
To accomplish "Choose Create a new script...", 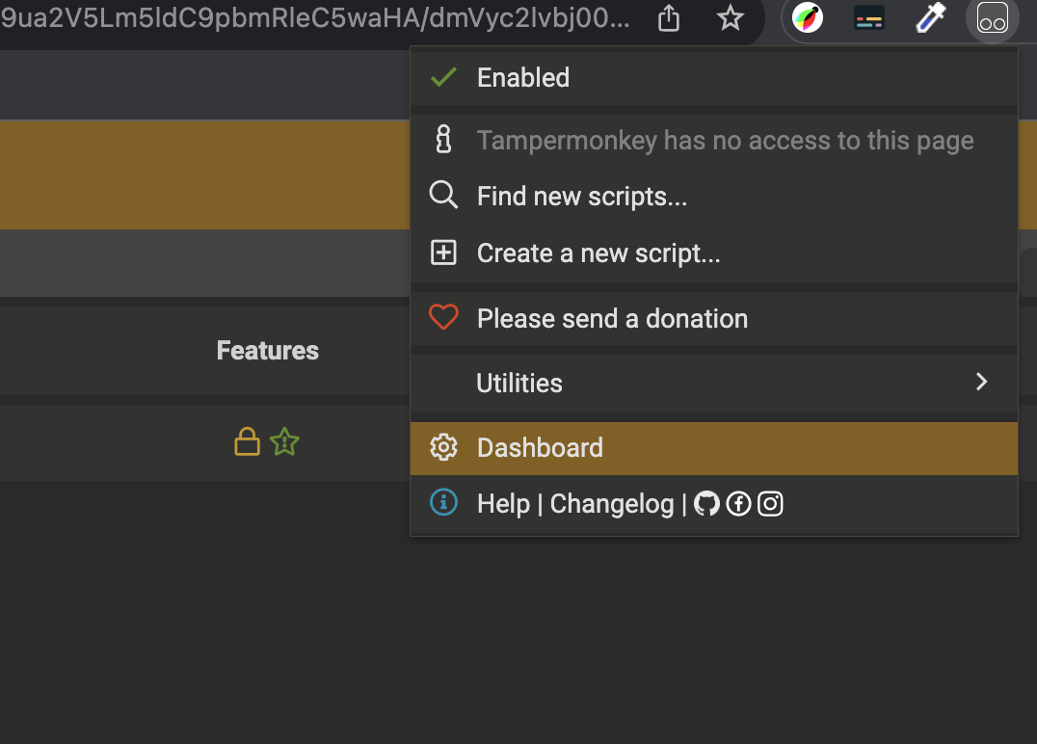I will tap(713, 253).
